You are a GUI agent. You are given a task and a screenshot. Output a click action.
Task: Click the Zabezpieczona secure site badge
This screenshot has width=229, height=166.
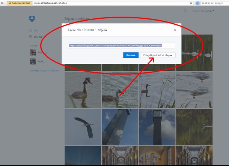point(20,3)
